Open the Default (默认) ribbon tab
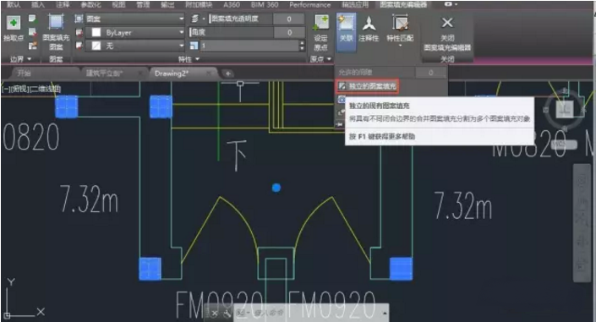Viewport: 596px width, 322px height. (x=14, y=4)
